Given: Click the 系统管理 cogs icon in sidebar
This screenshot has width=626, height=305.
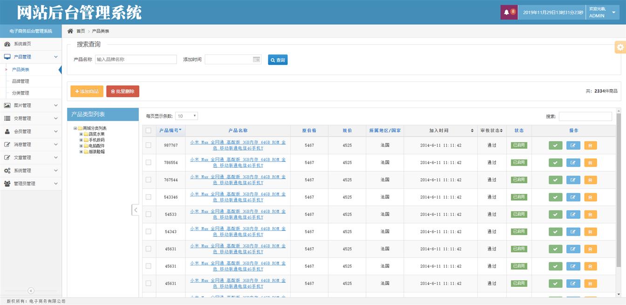Looking at the screenshot, I should click(7, 170).
